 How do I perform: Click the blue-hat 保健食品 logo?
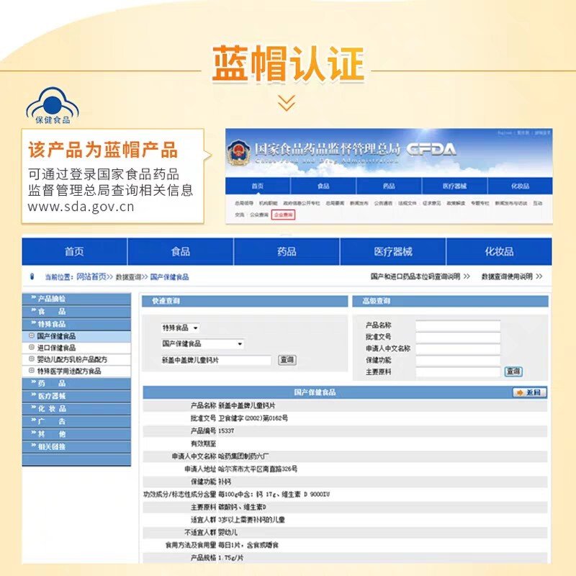(x=53, y=105)
